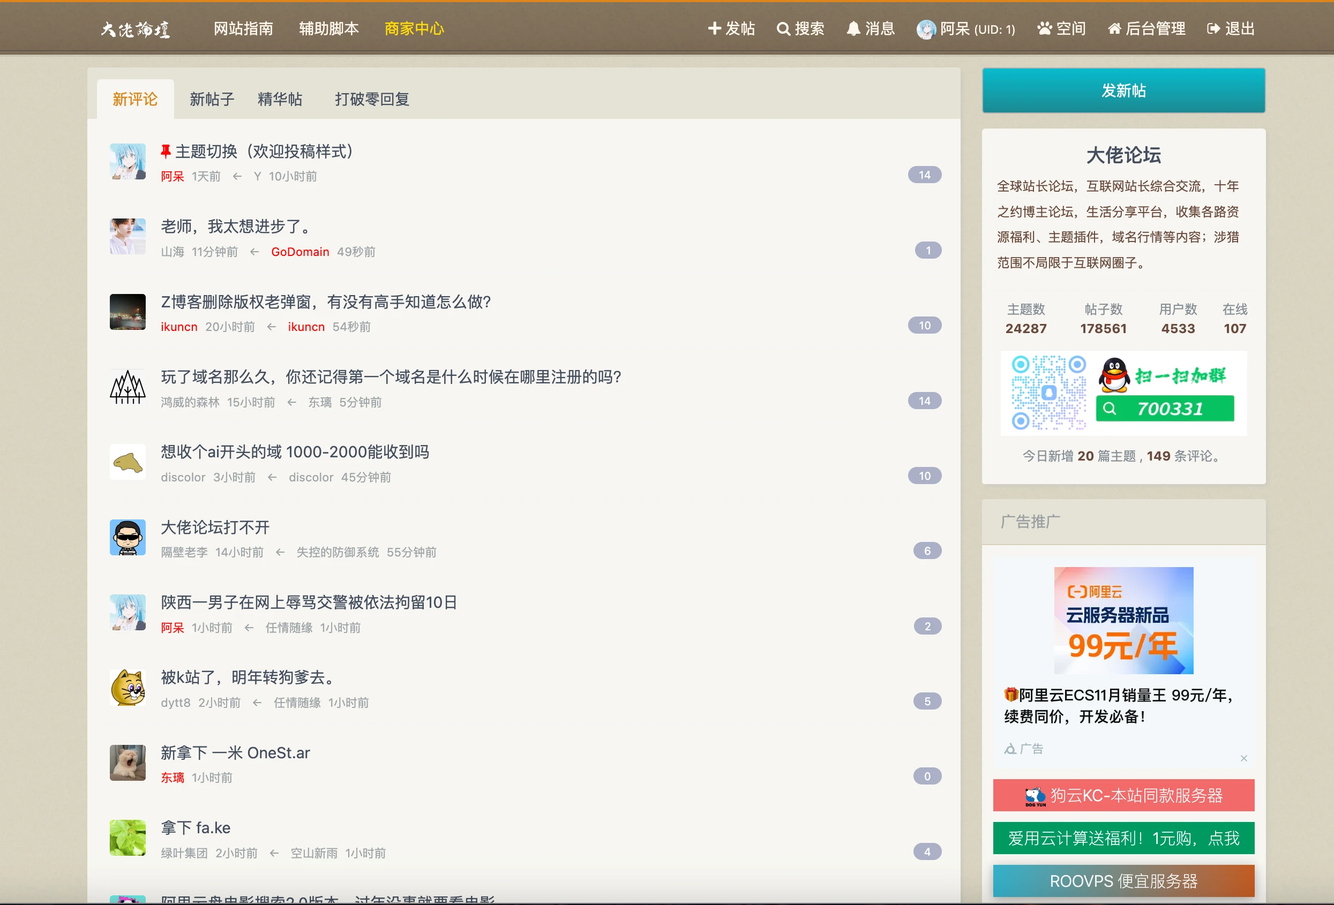Click the red pin icon on 主题切换 post
Viewport: 1334px width, 905px height.
(x=166, y=151)
